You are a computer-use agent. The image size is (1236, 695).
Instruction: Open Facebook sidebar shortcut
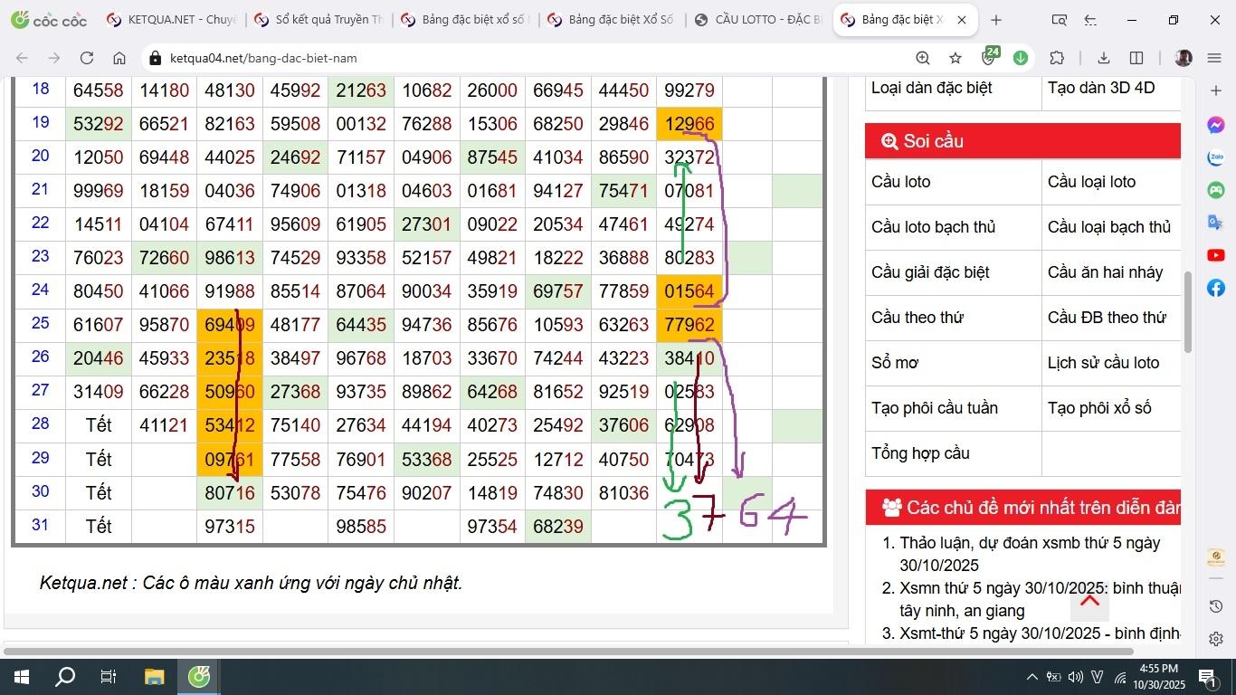[1216, 288]
